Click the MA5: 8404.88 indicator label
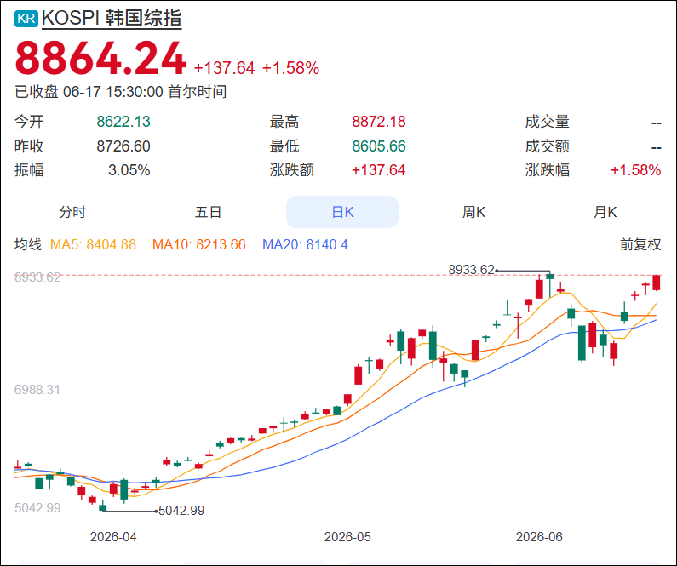 tap(93, 244)
